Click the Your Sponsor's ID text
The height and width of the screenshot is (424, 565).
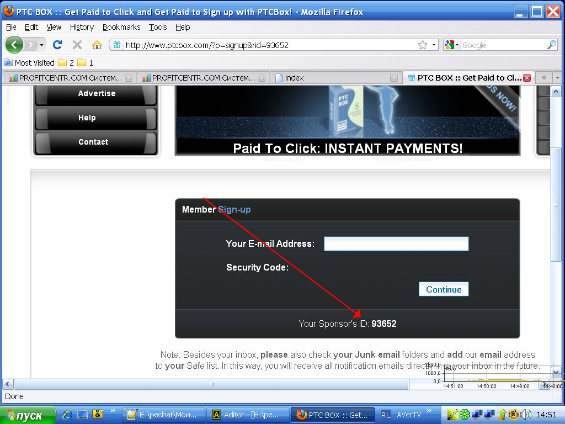[348, 324]
